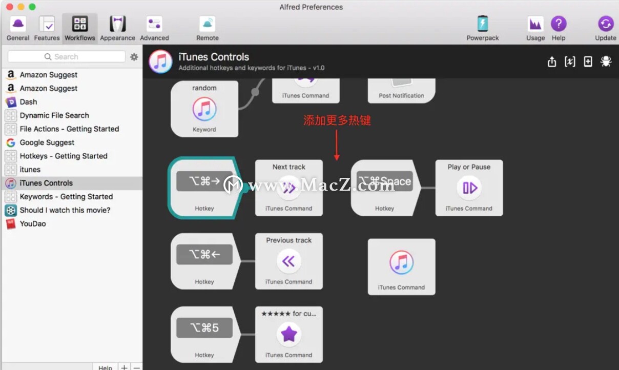Image resolution: width=619 pixels, height=370 pixels.
Task: Open the General preferences tab
Action: (x=18, y=28)
